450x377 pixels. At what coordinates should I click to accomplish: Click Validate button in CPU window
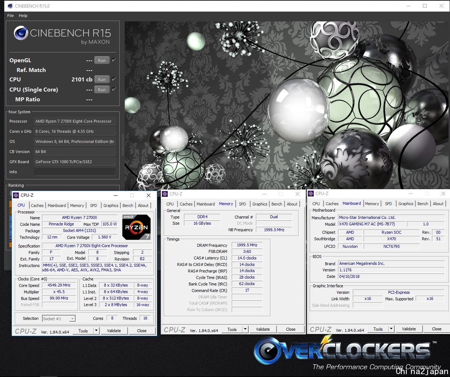pos(114,330)
